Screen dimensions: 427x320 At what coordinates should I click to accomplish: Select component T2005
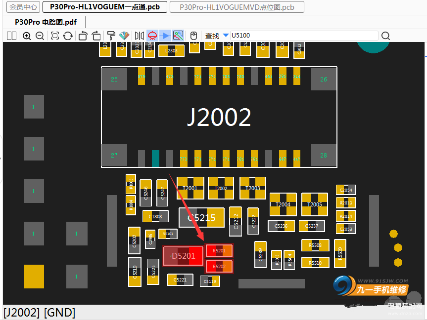pos(315,204)
